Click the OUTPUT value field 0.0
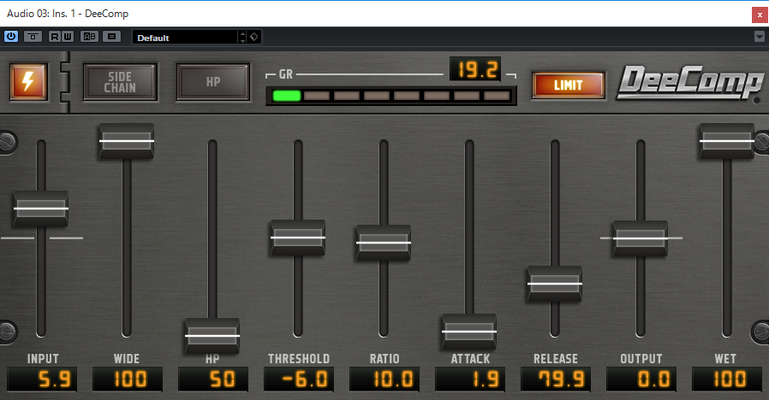 [641, 379]
